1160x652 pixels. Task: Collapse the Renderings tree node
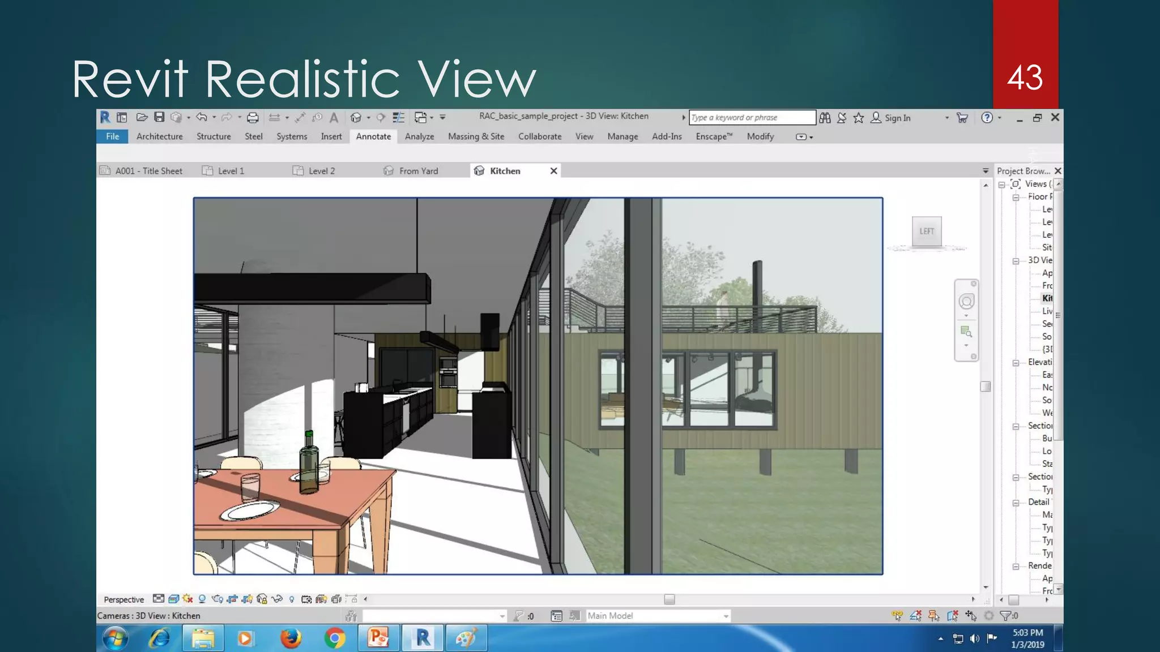(1016, 567)
